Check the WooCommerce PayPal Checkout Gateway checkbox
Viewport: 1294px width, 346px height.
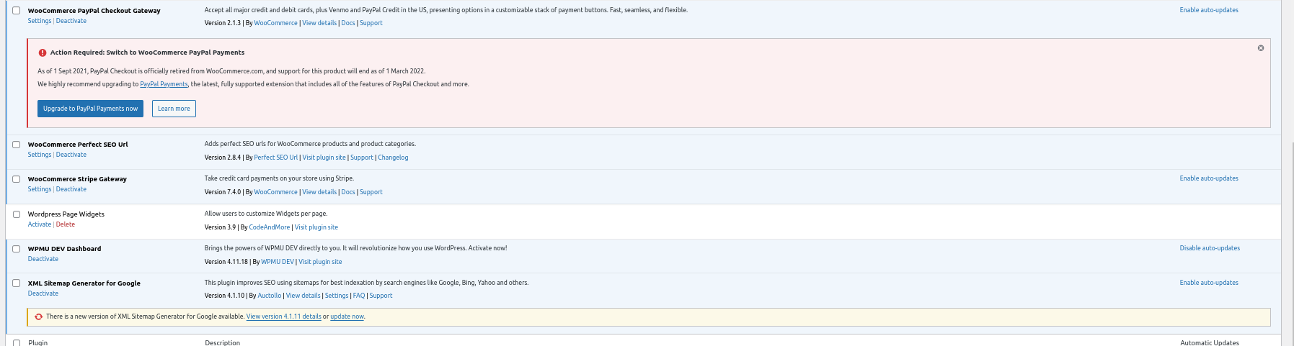(x=17, y=11)
